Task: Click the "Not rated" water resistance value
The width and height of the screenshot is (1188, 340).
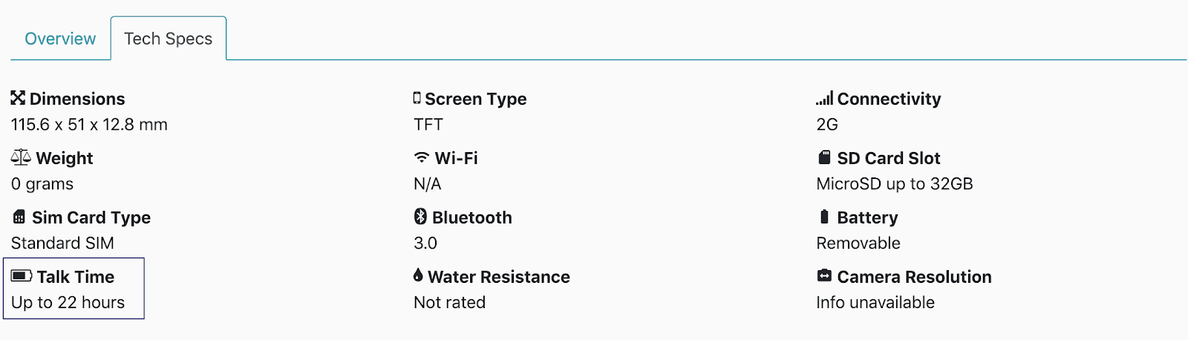Action: 450,302
